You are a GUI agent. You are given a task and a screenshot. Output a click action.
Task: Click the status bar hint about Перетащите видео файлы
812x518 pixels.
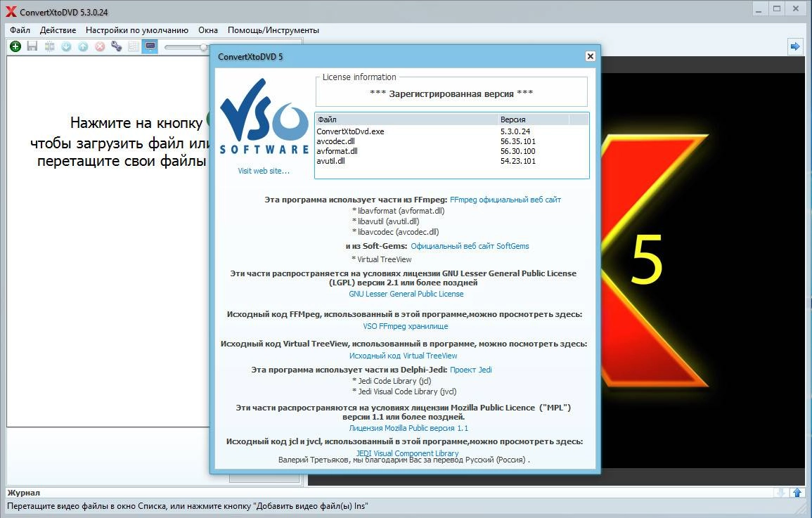188,506
